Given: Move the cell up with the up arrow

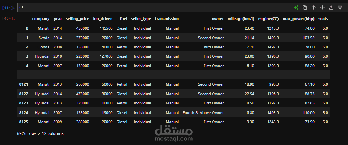Looking at the screenshot, I should 313,8.
